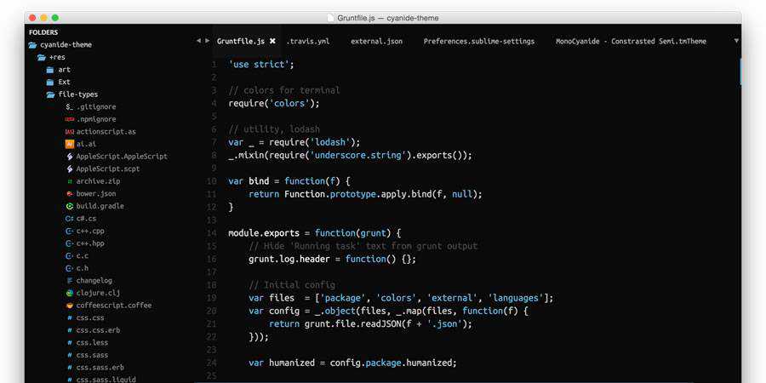Close the Gruntfile.js tab
The width and height of the screenshot is (766, 383).
272,41
